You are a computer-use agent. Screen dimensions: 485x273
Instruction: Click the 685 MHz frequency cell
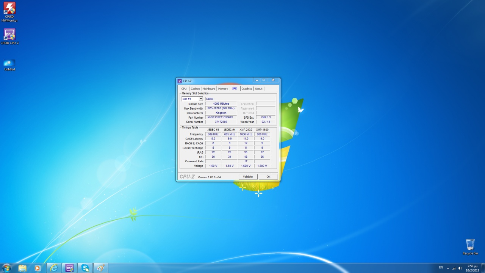(230, 134)
